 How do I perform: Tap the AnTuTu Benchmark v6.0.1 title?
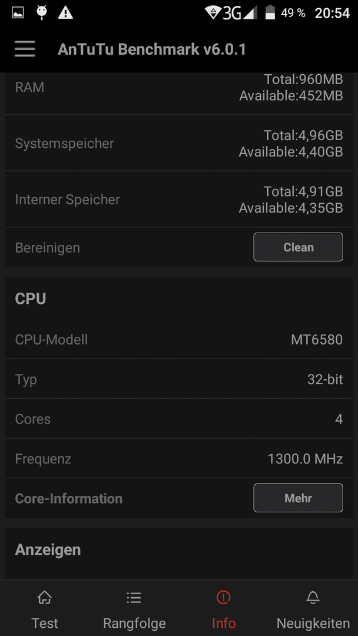coord(152,49)
